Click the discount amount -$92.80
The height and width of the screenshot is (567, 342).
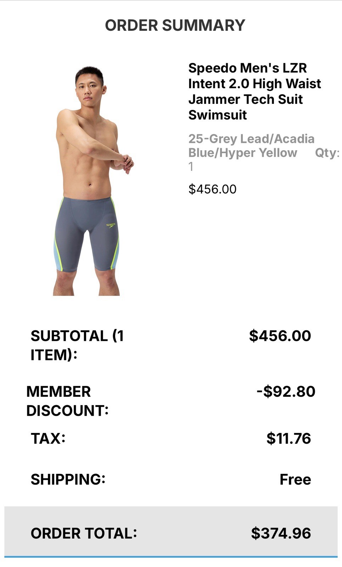(x=286, y=391)
